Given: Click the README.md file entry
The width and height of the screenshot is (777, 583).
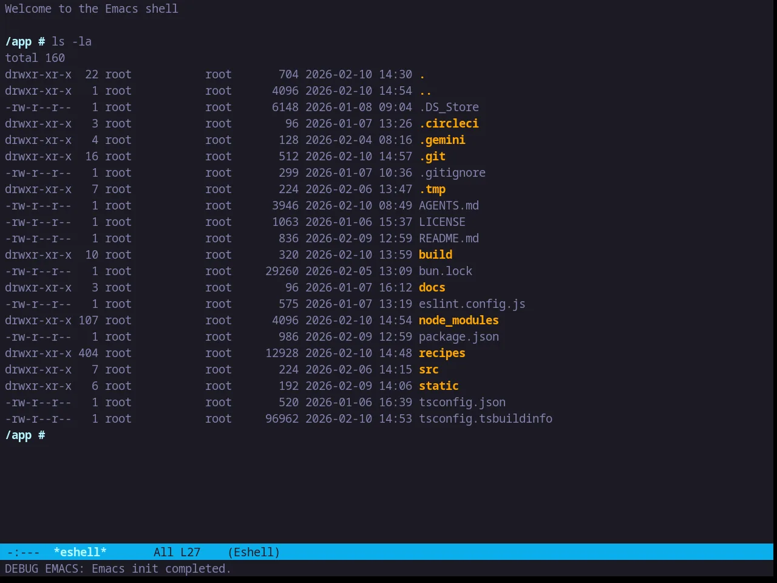Looking at the screenshot, I should click(449, 238).
